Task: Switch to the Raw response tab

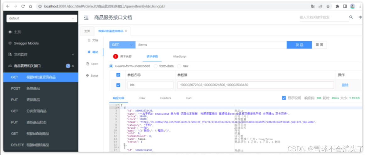Action: [142, 98]
